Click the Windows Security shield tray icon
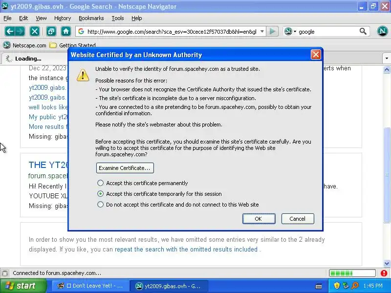The width and height of the screenshot is (391, 293). point(337,286)
